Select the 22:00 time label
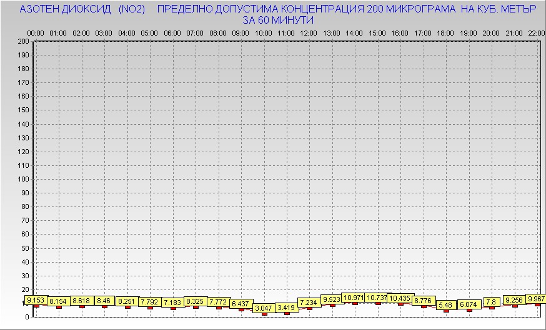 pyautogui.click(x=535, y=32)
